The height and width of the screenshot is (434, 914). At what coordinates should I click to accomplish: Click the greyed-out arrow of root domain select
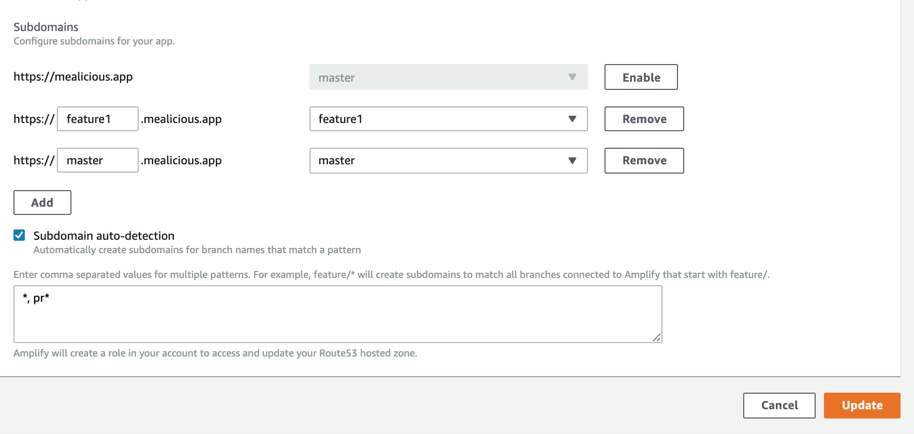tap(572, 77)
